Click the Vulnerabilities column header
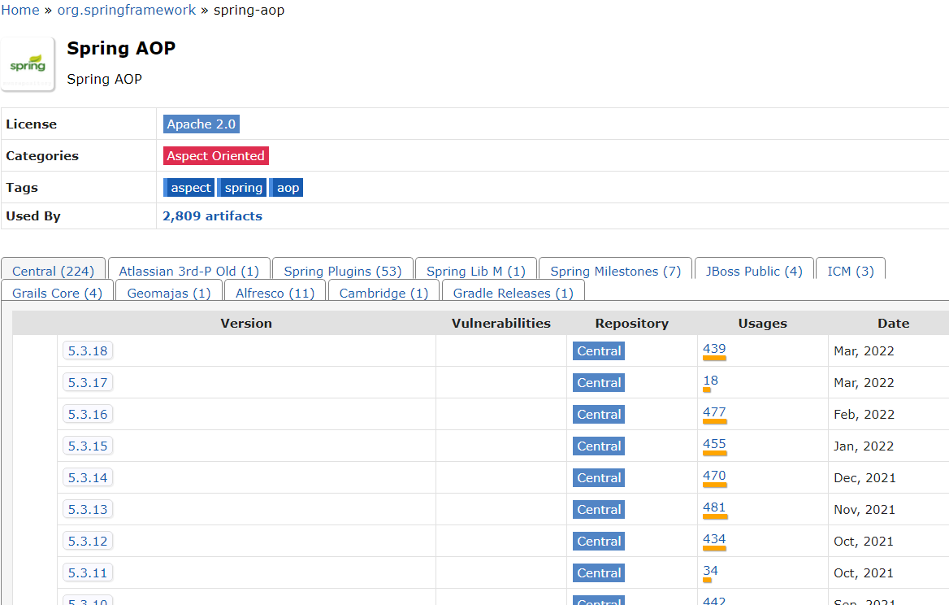The height and width of the screenshot is (605, 949). pyautogui.click(x=501, y=324)
